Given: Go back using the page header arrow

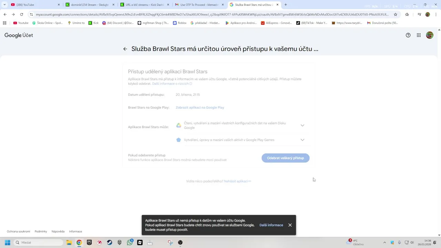Looking at the screenshot, I should click(x=125, y=49).
